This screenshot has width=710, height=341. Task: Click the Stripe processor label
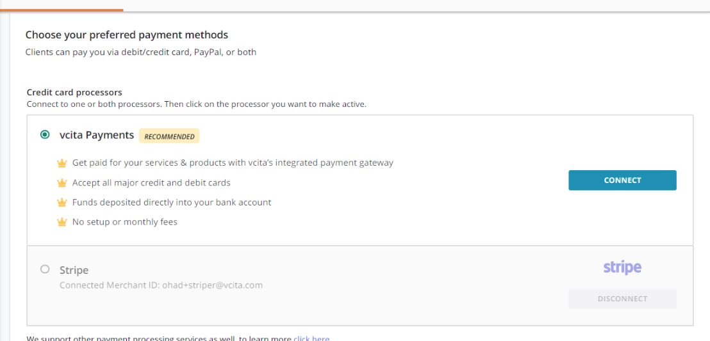pyautogui.click(x=74, y=270)
